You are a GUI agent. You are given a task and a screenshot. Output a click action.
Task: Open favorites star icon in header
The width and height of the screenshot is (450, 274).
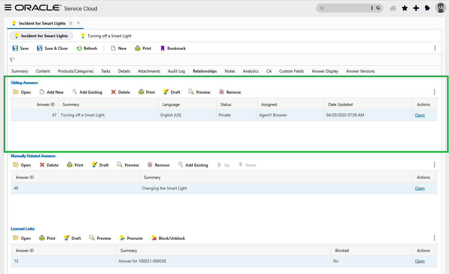pyautogui.click(x=404, y=8)
